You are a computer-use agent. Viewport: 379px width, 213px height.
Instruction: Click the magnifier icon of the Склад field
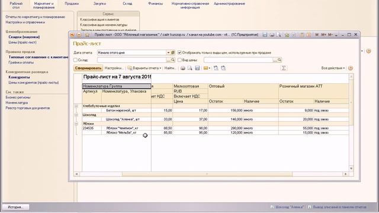[x=173, y=60]
